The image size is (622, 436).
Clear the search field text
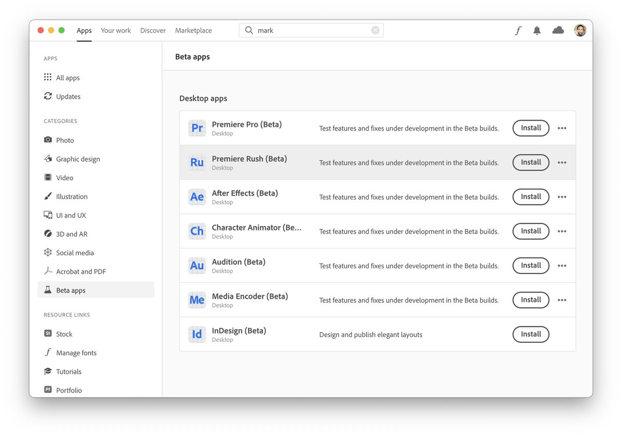375,31
